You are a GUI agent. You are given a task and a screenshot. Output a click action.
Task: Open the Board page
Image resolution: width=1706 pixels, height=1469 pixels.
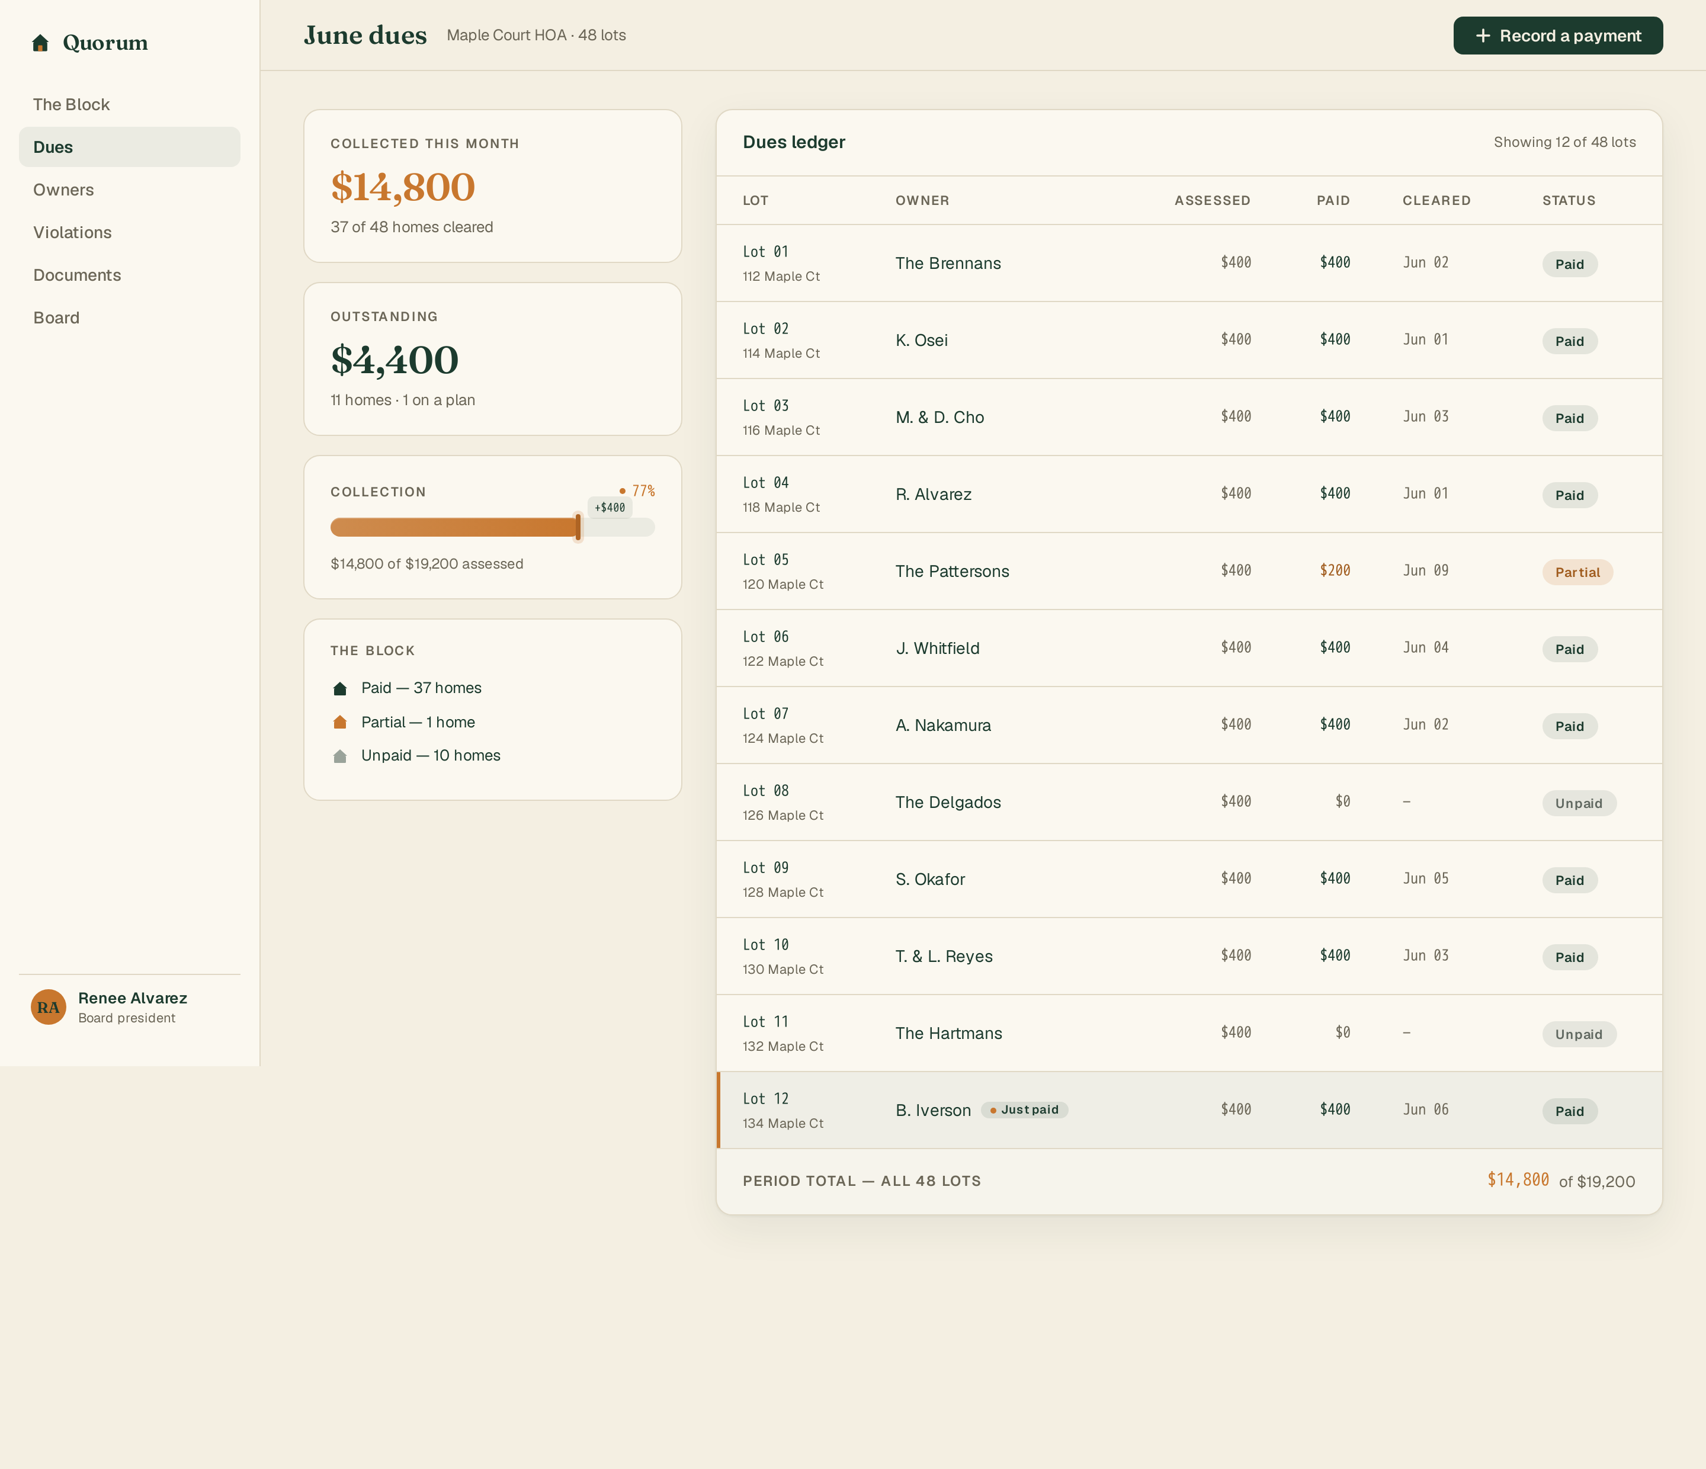pos(129,318)
